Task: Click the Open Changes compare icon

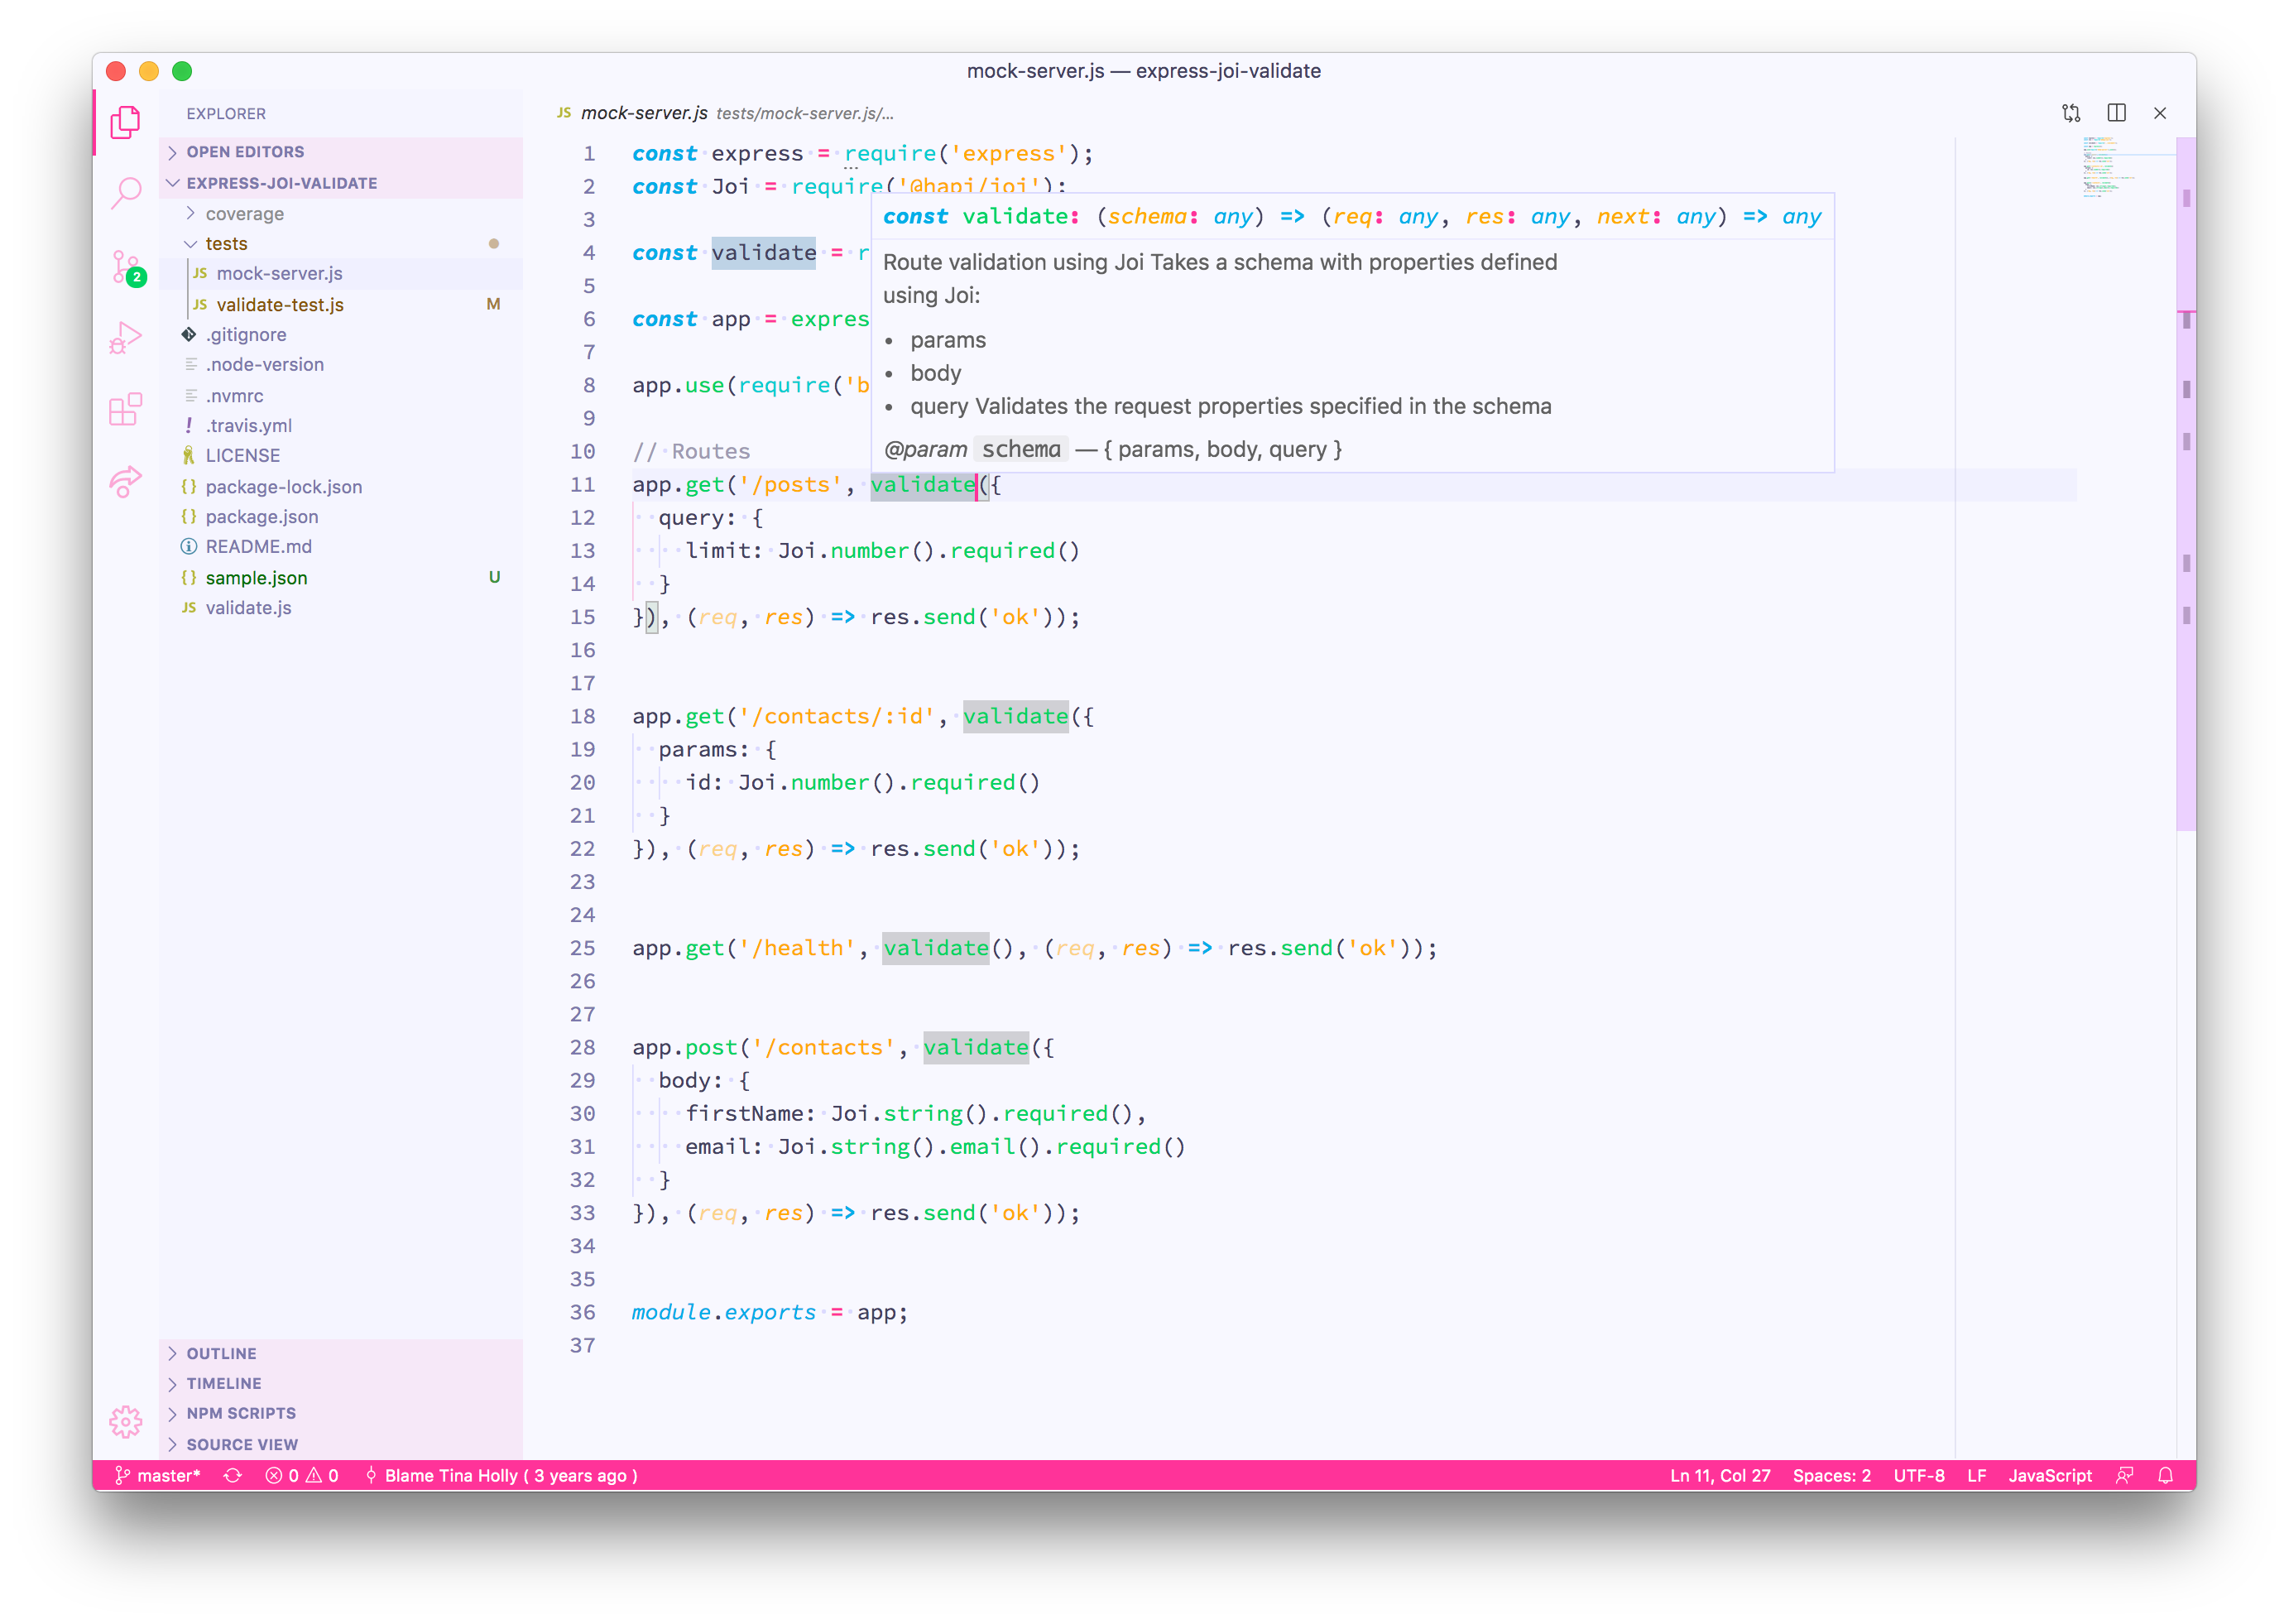Action: click(x=2071, y=113)
